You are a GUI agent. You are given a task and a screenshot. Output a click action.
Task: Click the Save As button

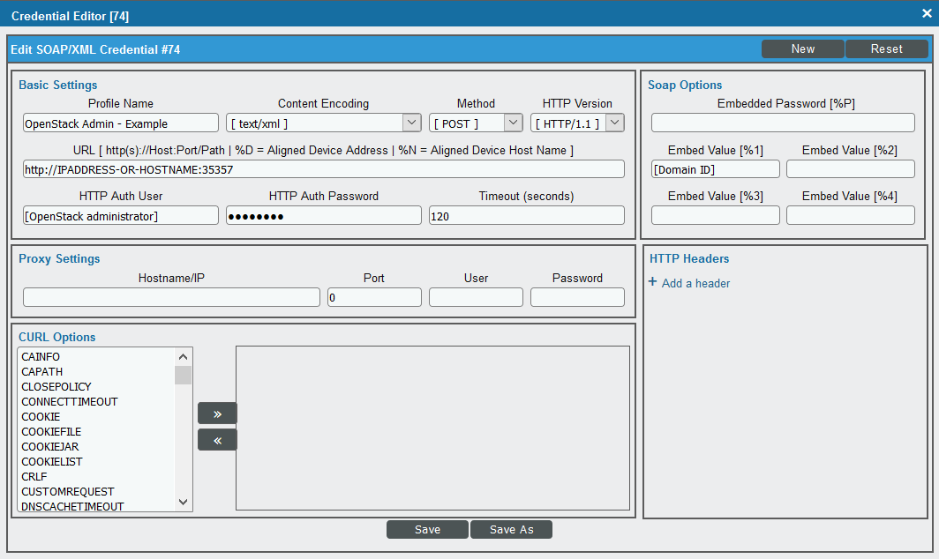click(x=511, y=529)
